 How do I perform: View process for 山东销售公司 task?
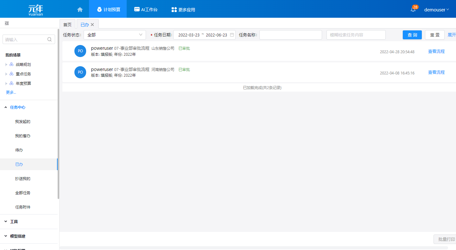(436, 51)
